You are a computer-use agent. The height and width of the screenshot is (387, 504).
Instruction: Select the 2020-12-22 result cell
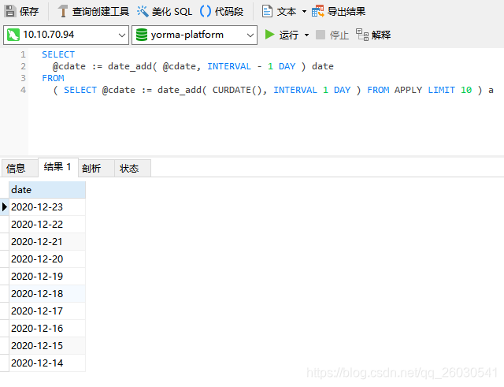47,224
